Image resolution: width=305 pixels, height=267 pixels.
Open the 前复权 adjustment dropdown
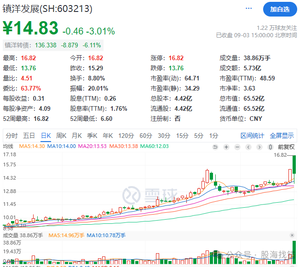point(286,147)
